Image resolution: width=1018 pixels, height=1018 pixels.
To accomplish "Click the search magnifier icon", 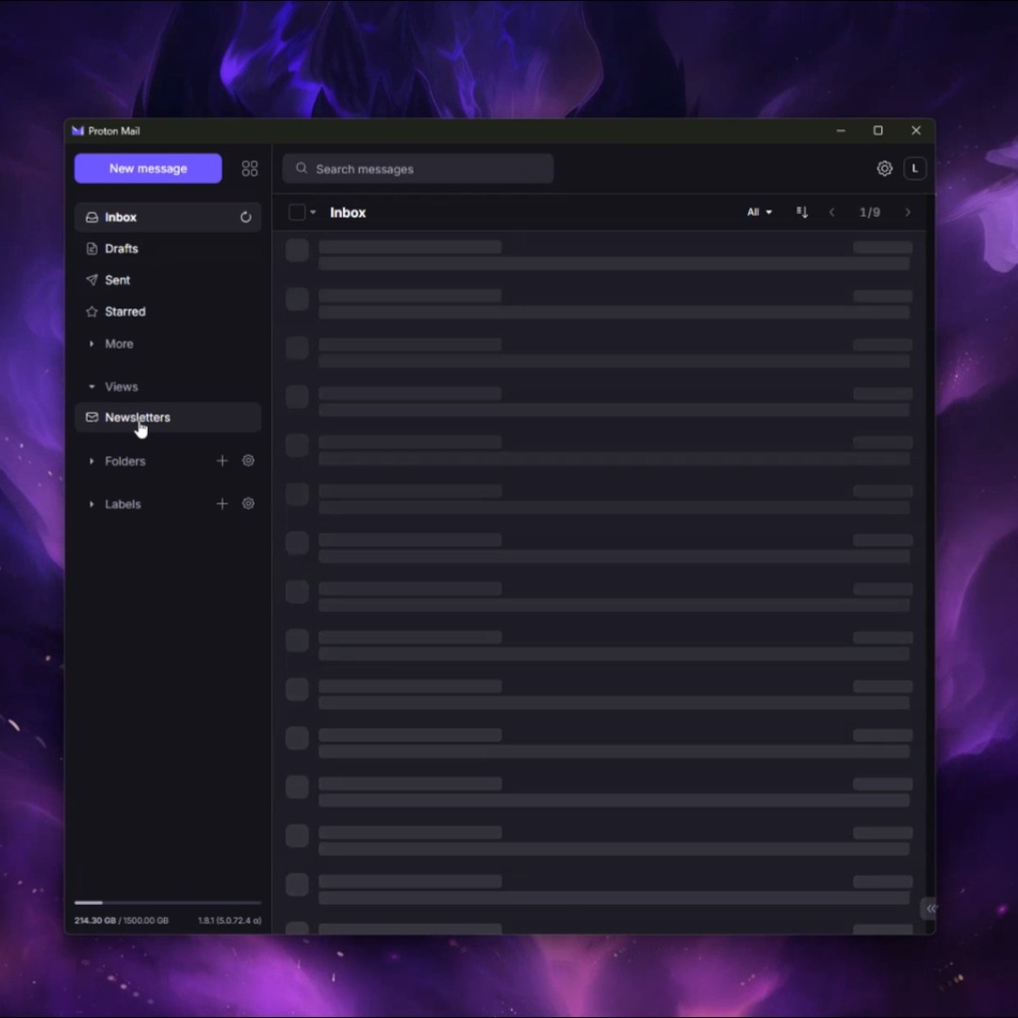I will click(302, 168).
